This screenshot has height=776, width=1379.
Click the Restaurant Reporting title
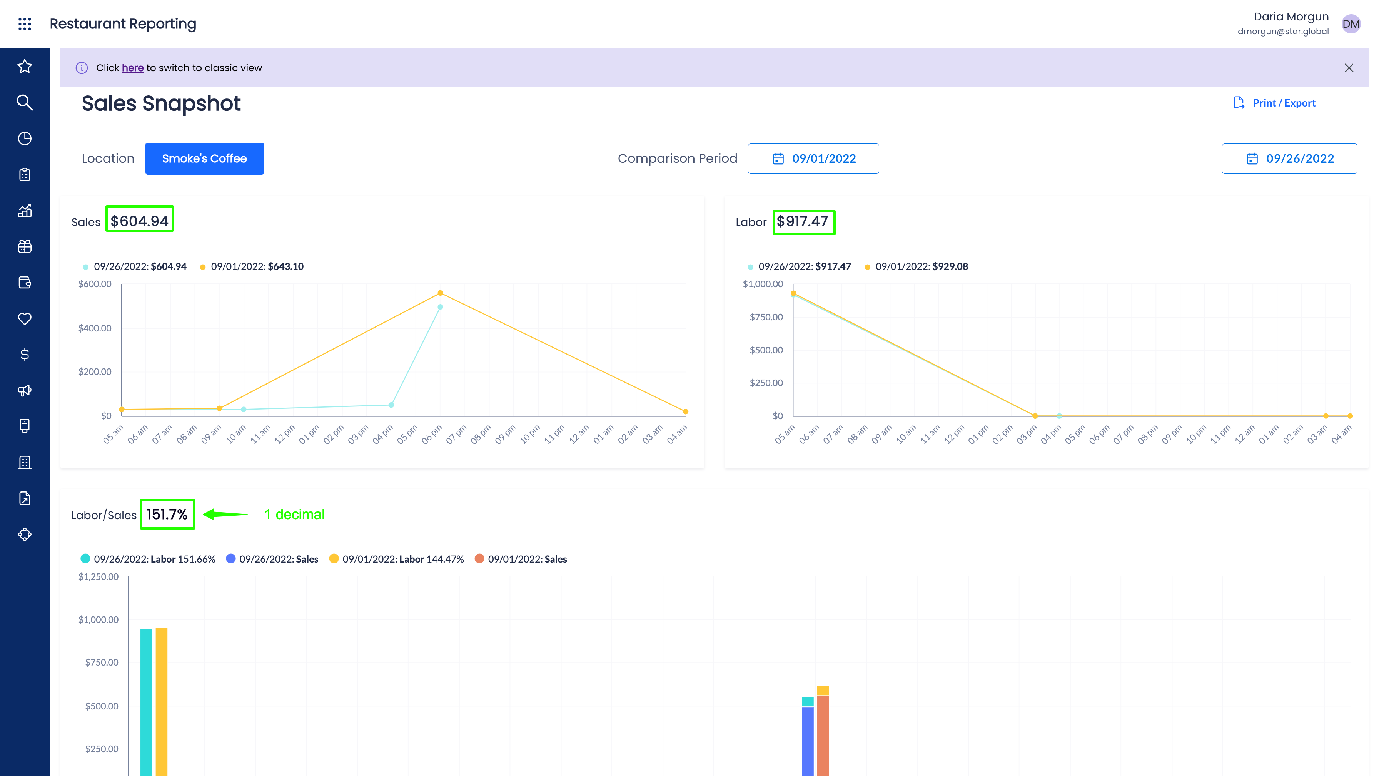pyautogui.click(x=123, y=23)
